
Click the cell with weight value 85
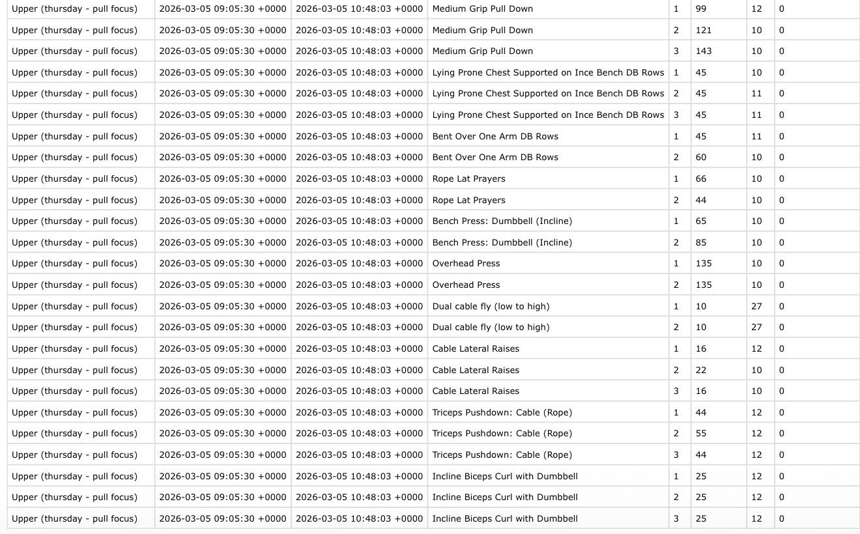[700, 242]
